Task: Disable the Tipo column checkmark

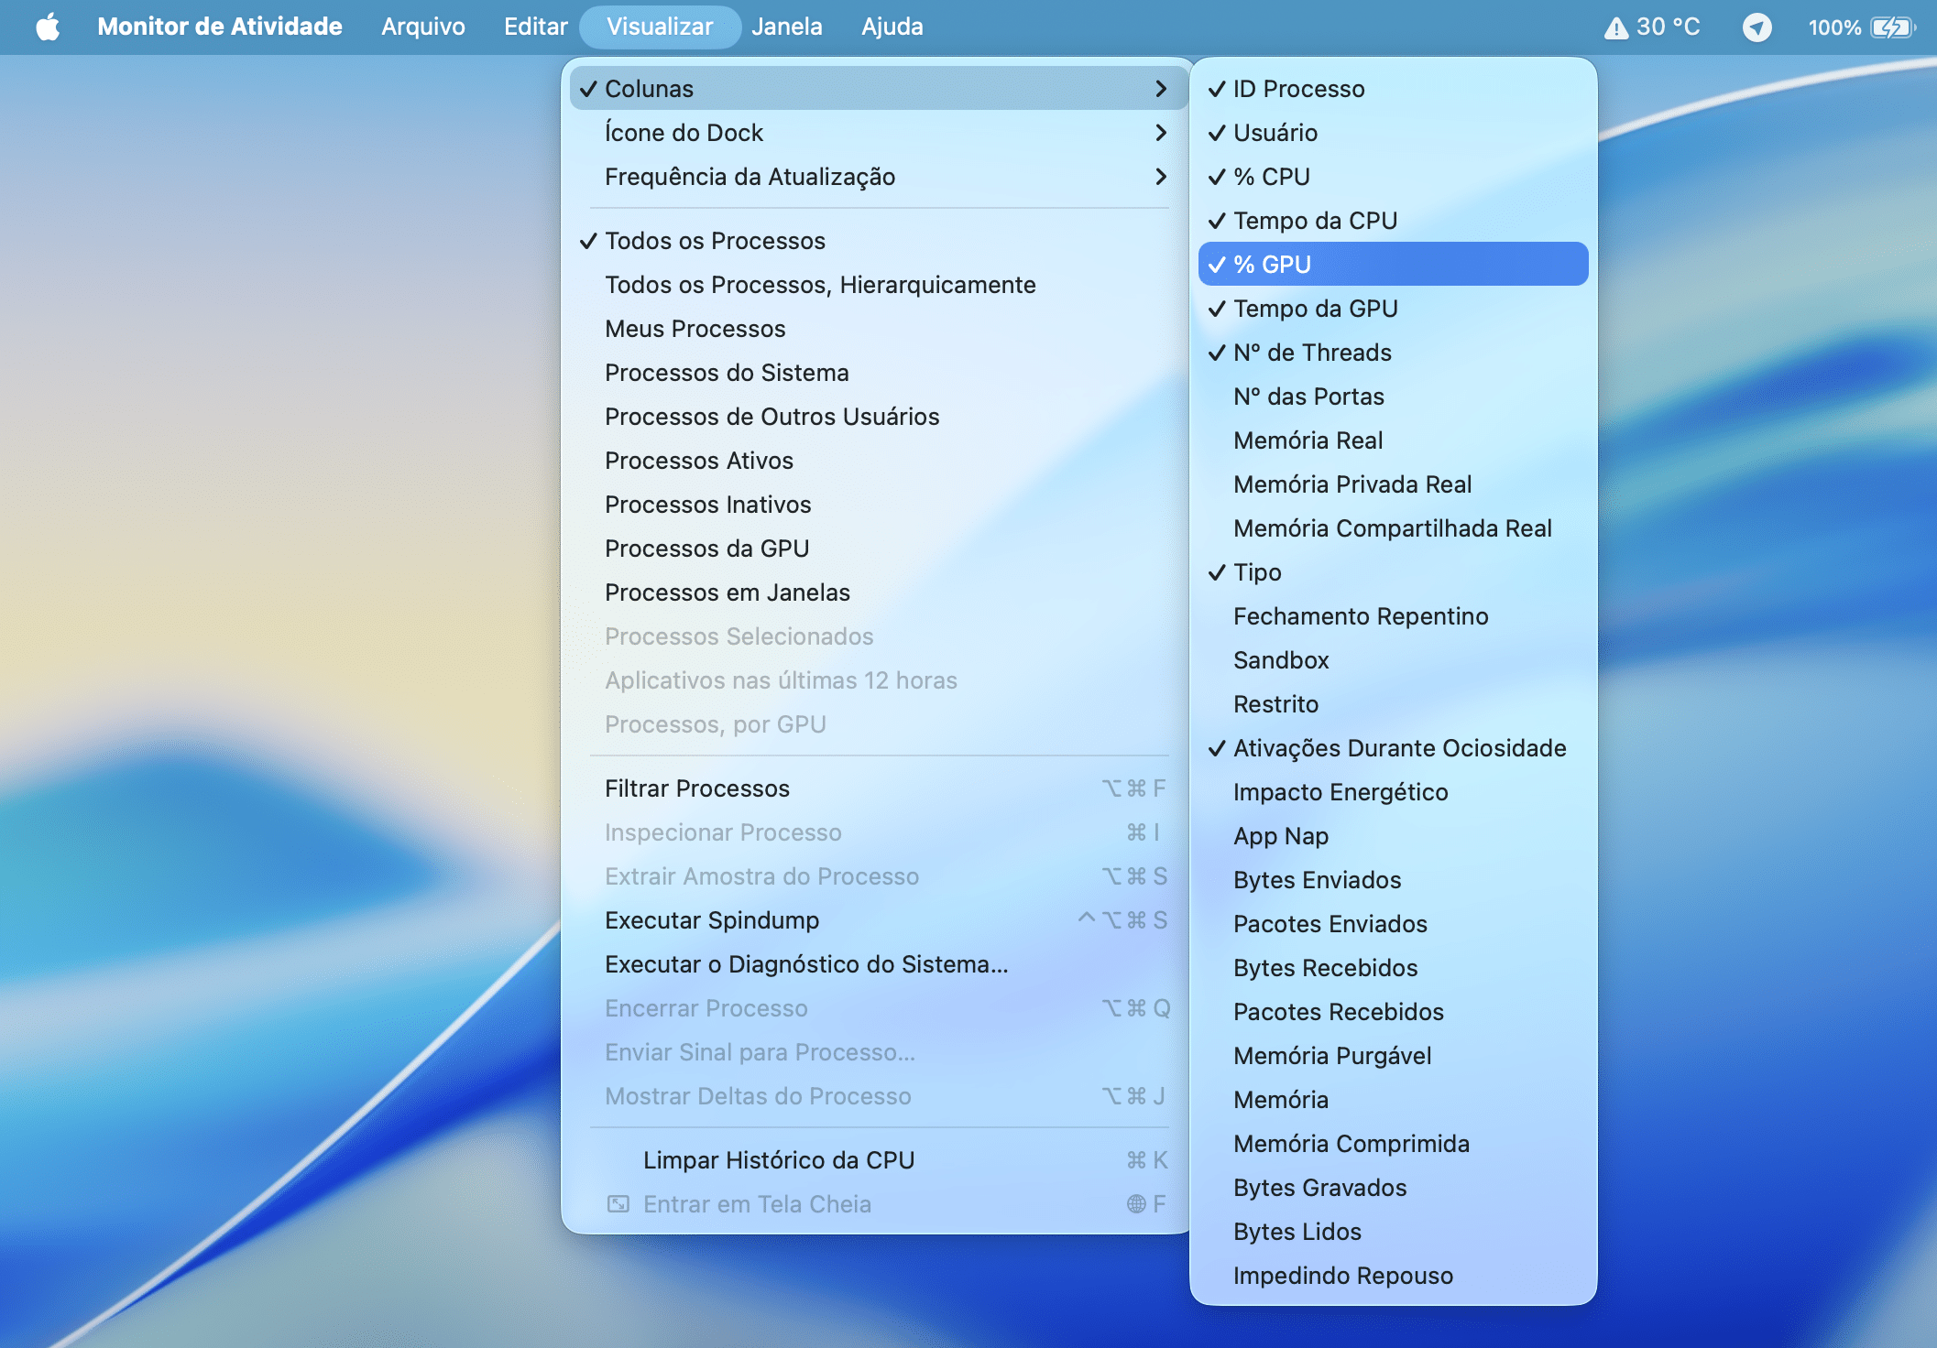Action: tap(1257, 572)
